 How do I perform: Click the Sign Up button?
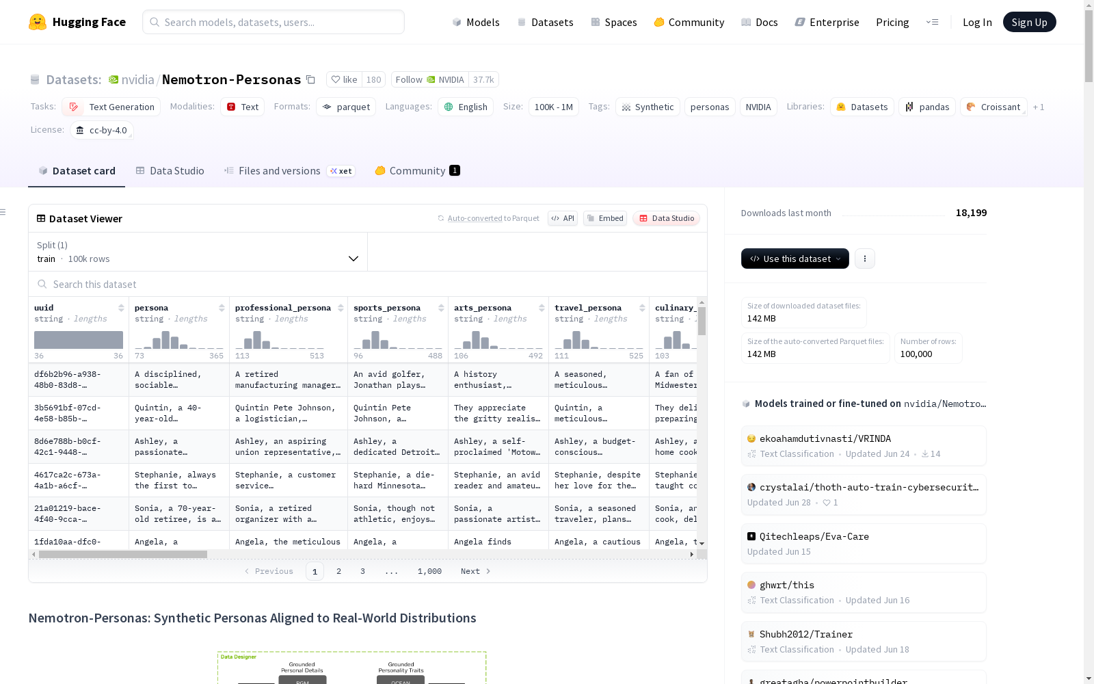[x=1030, y=22]
